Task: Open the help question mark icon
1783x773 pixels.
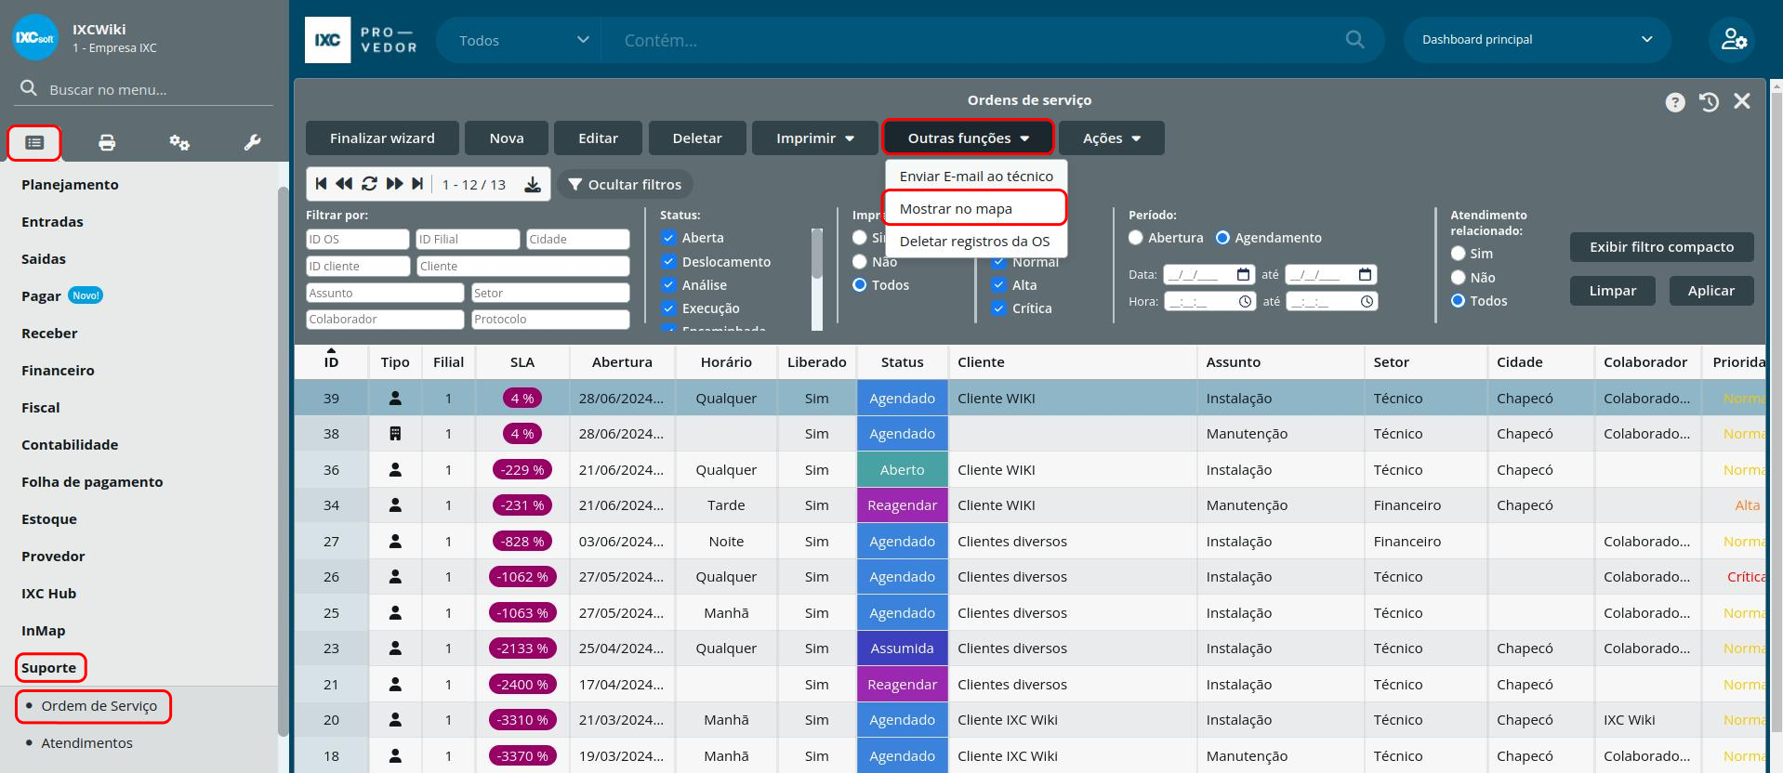Action: click(x=1675, y=102)
